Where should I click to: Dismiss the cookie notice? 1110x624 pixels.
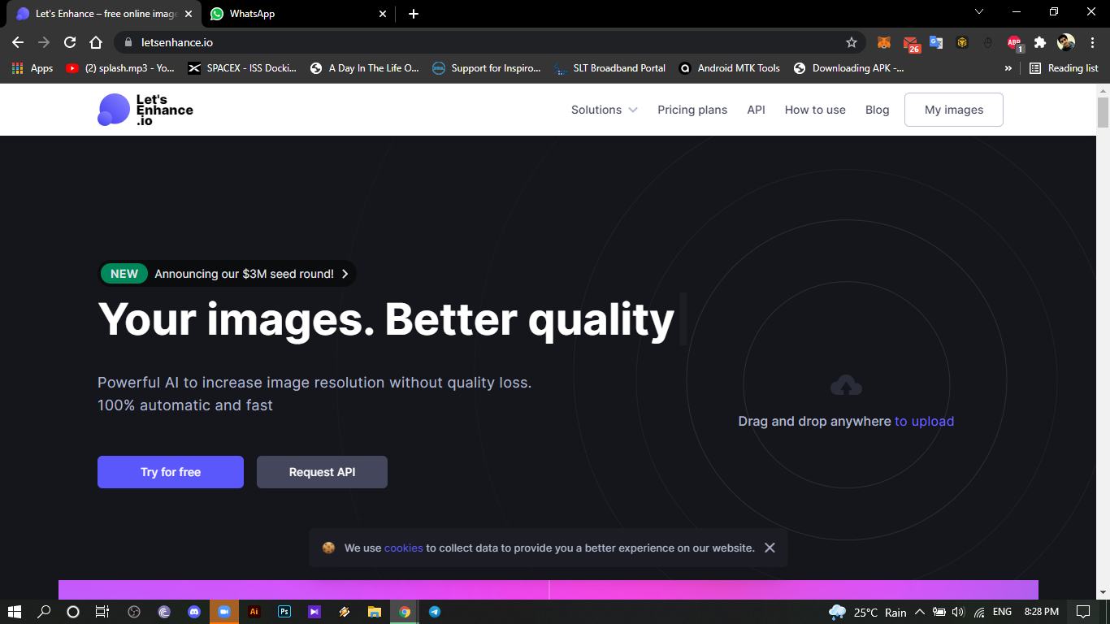point(770,548)
